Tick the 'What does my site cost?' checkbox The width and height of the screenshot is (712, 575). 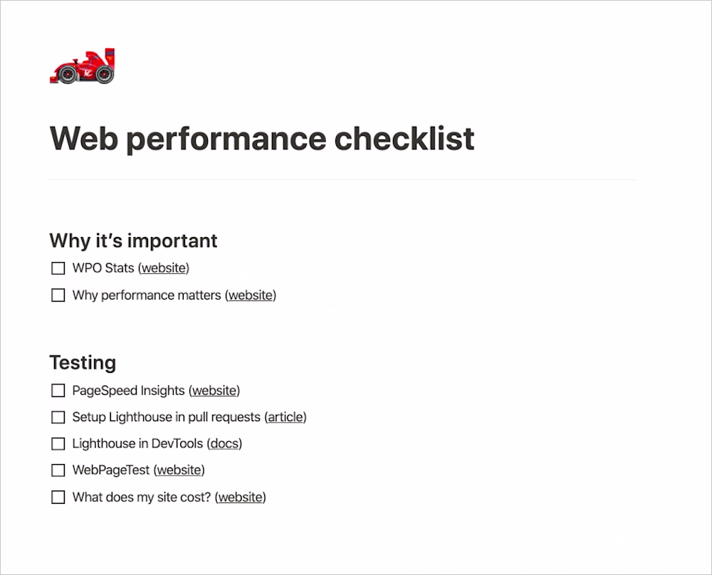click(x=58, y=497)
